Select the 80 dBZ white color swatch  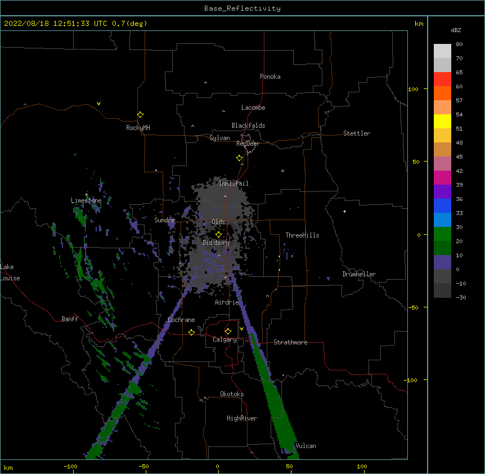[x=442, y=51]
